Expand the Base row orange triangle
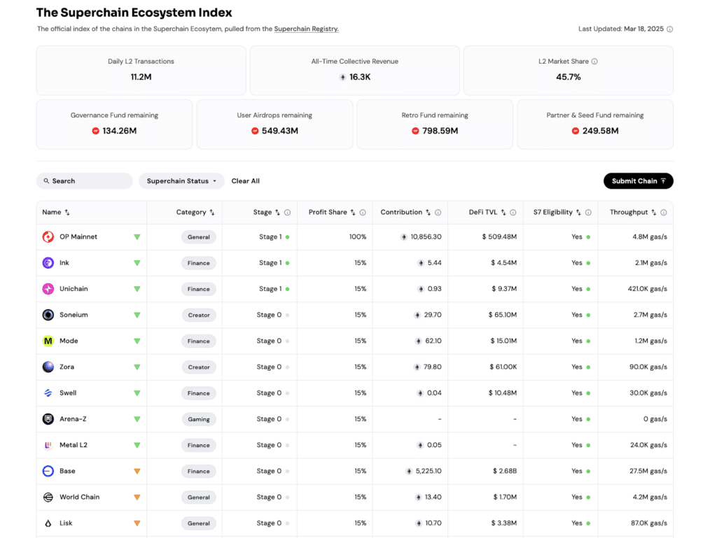The height and width of the screenshot is (538, 717). pos(137,472)
